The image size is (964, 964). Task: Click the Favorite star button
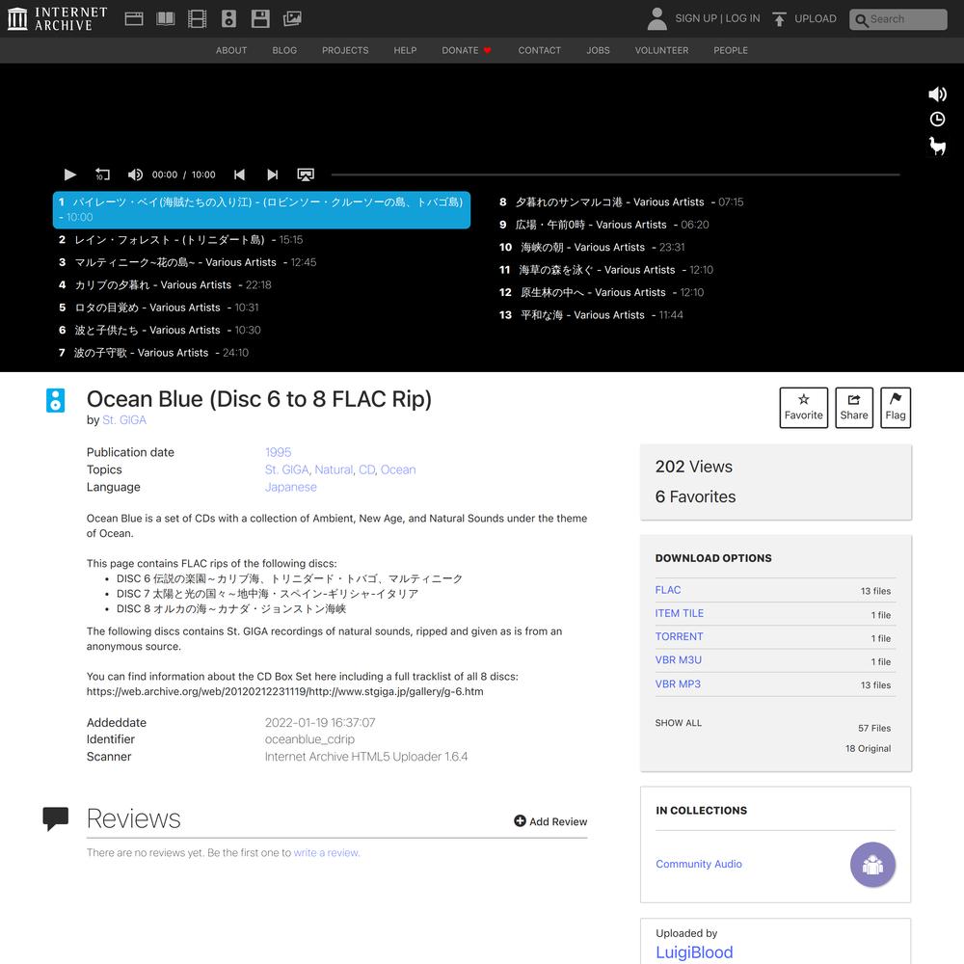804,408
